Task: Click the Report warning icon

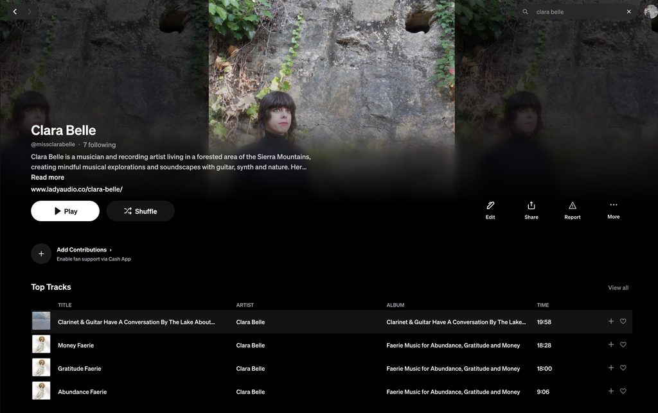Action: pyautogui.click(x=573, y=206)
